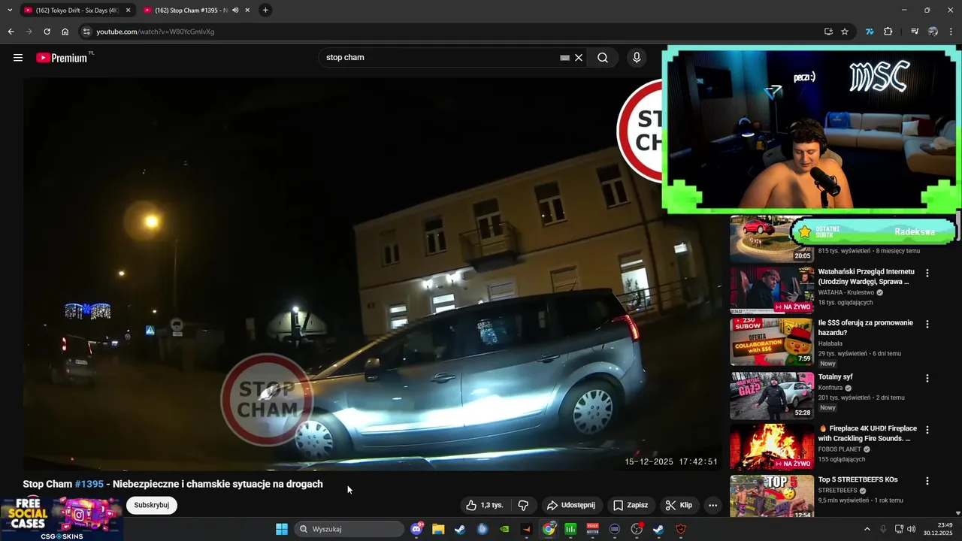Save video using Zapisz button
Viewport: 962px width, 541px height.
pyautogui.click(x=630, y=505)
